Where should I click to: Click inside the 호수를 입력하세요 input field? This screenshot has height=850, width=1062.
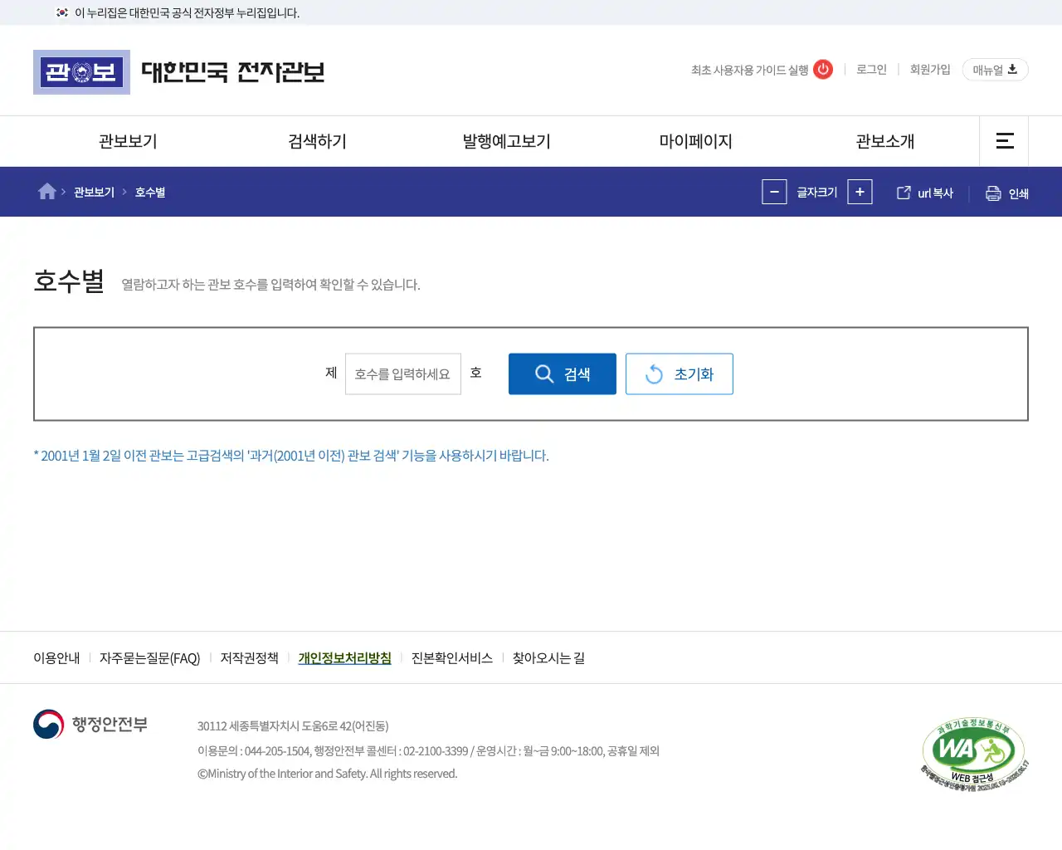402,374
